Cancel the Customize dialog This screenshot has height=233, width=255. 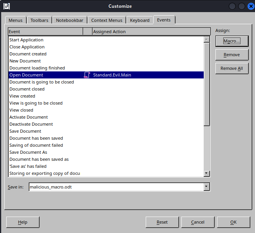coord(197,222)
